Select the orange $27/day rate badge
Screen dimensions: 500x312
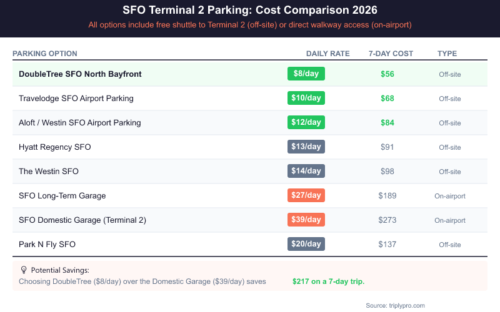[306, 195]
